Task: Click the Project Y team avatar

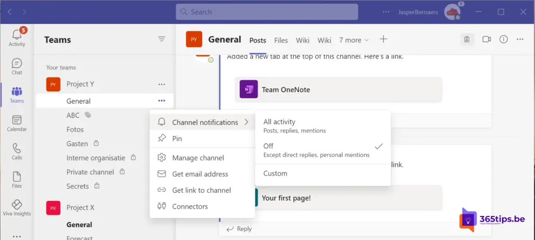Action: click(x=53, y=84)
